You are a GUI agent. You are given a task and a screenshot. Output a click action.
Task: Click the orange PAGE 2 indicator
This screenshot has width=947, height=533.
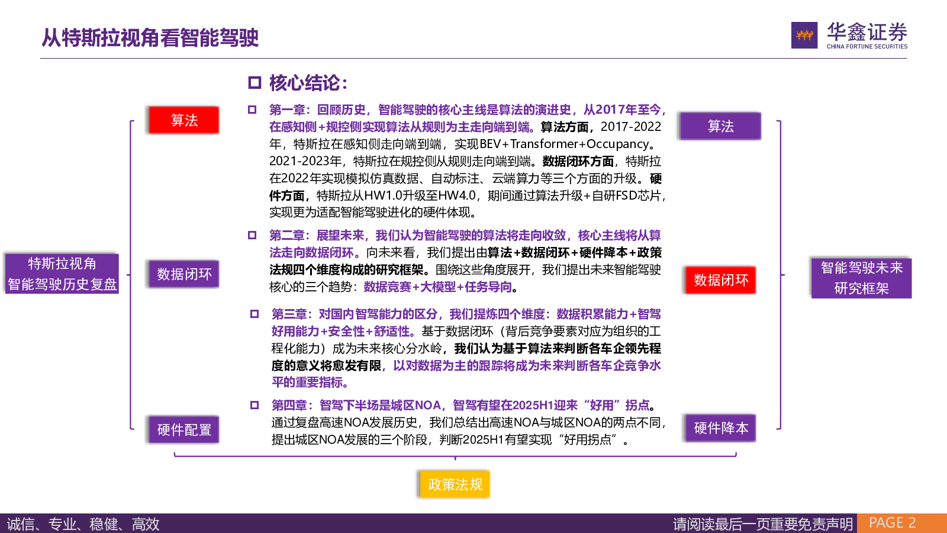click(x=892, y=523)
